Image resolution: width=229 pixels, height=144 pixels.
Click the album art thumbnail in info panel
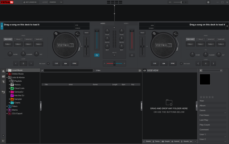205,79
